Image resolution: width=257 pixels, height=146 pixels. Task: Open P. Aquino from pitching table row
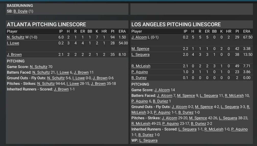(140, 72)
